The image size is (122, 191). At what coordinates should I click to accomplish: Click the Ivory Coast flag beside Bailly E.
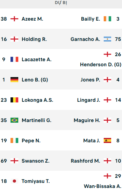pos(107,19)
